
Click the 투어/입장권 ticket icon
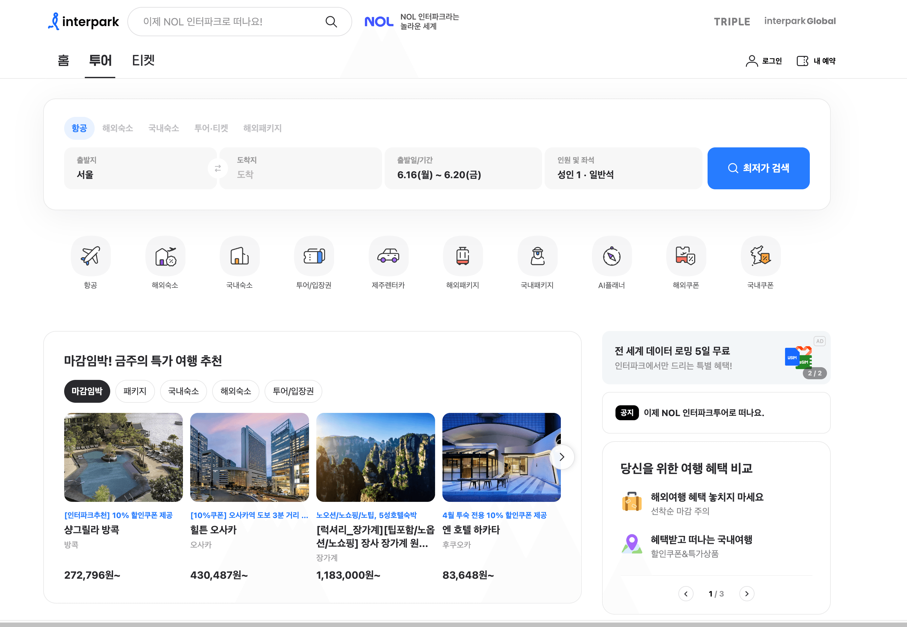click(x=314, y=256)
